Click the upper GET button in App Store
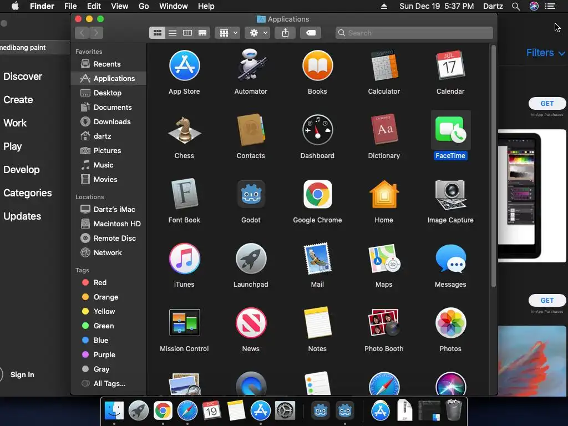 (x=547, y=104)
